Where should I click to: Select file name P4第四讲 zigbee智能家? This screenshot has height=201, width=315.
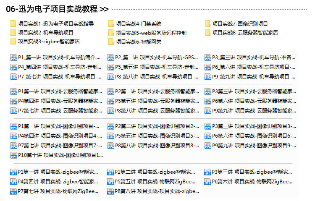pyautogui.click(x=58, y=182)
